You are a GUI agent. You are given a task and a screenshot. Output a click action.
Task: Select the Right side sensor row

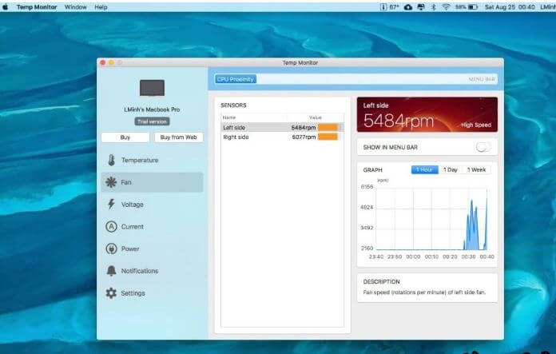(x=282, y=137)
